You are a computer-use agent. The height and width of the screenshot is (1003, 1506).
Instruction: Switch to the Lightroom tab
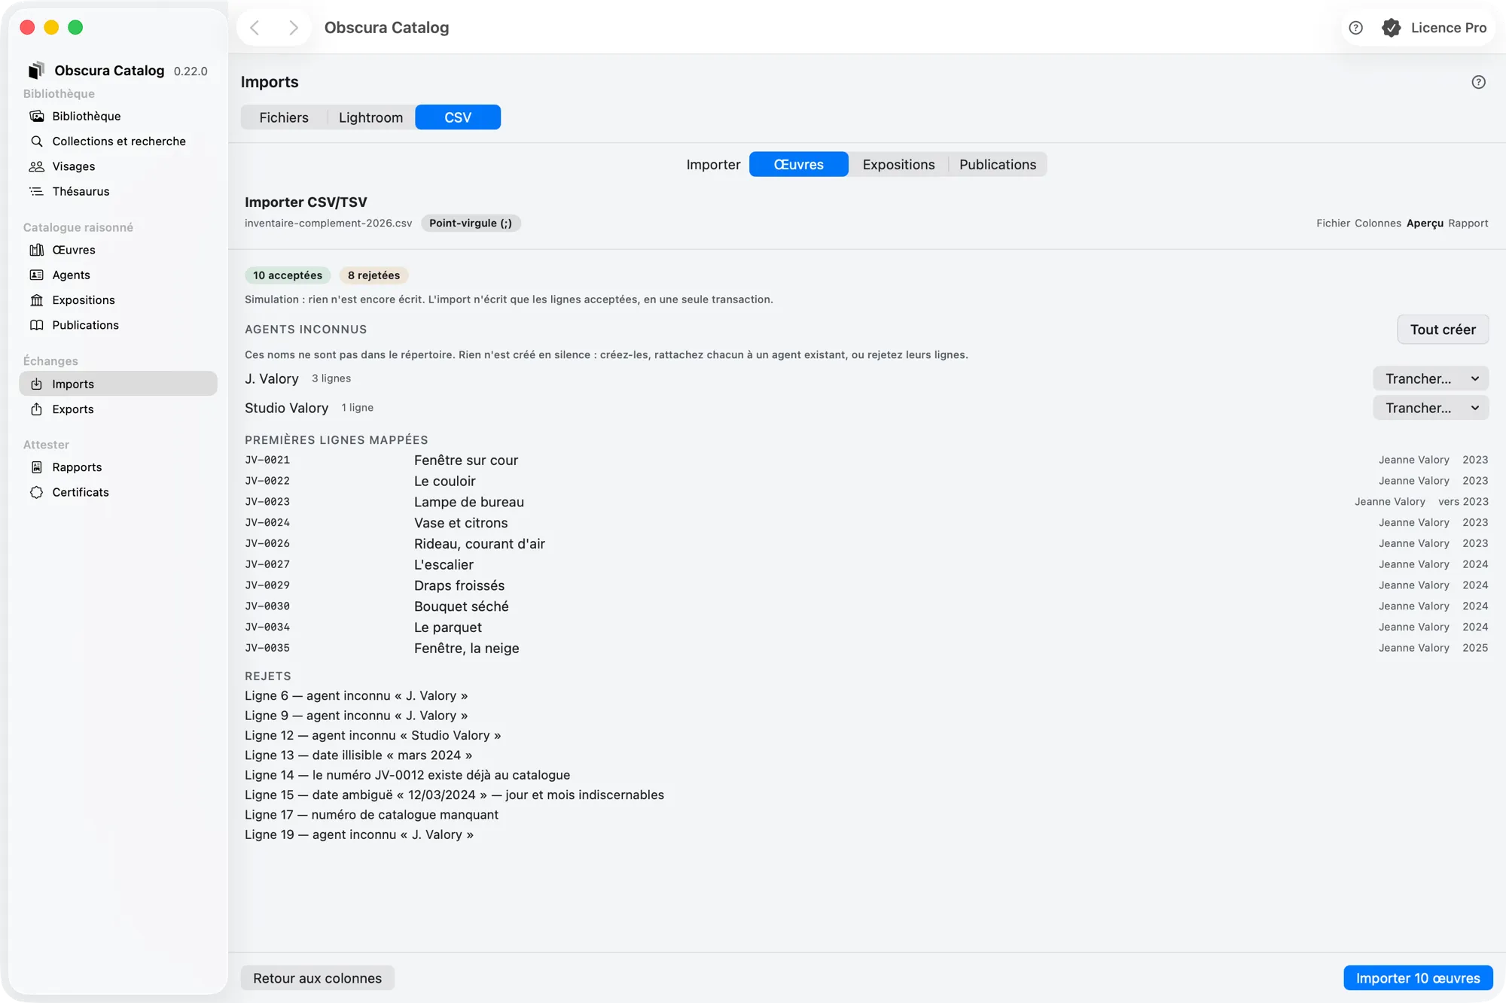[x=370, y=117]
